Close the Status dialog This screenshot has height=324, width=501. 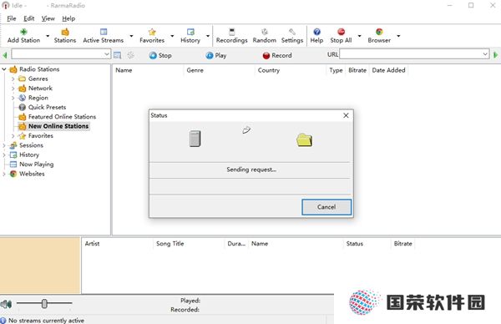[x=346, y=115]
